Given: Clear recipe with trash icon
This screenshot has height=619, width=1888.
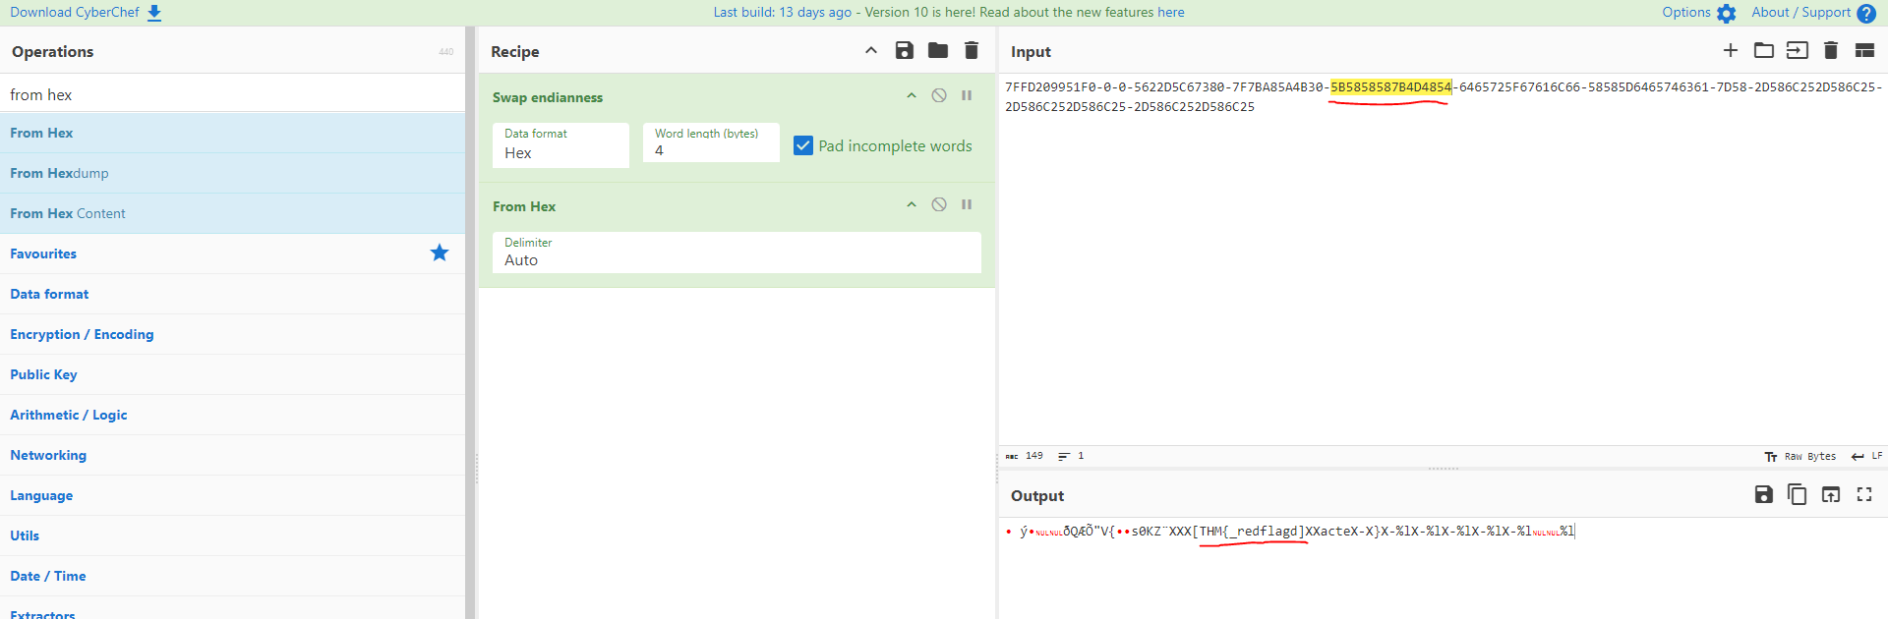Looking at the screenshot, I should point(972,51).
